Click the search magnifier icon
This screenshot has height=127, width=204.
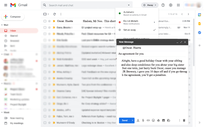[45, 5]
